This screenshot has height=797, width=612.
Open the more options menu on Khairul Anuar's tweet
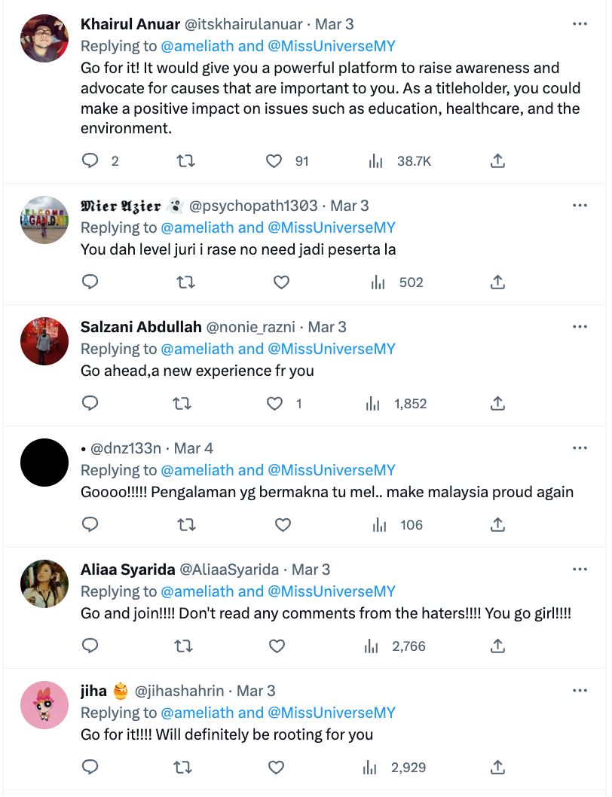[x=580, y=25]
